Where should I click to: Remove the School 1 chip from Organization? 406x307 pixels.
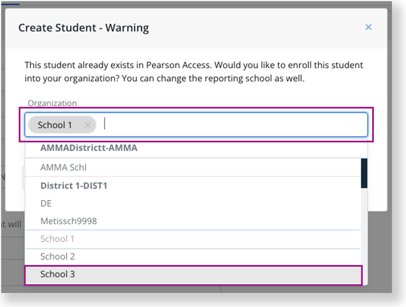tap(88, 125)
